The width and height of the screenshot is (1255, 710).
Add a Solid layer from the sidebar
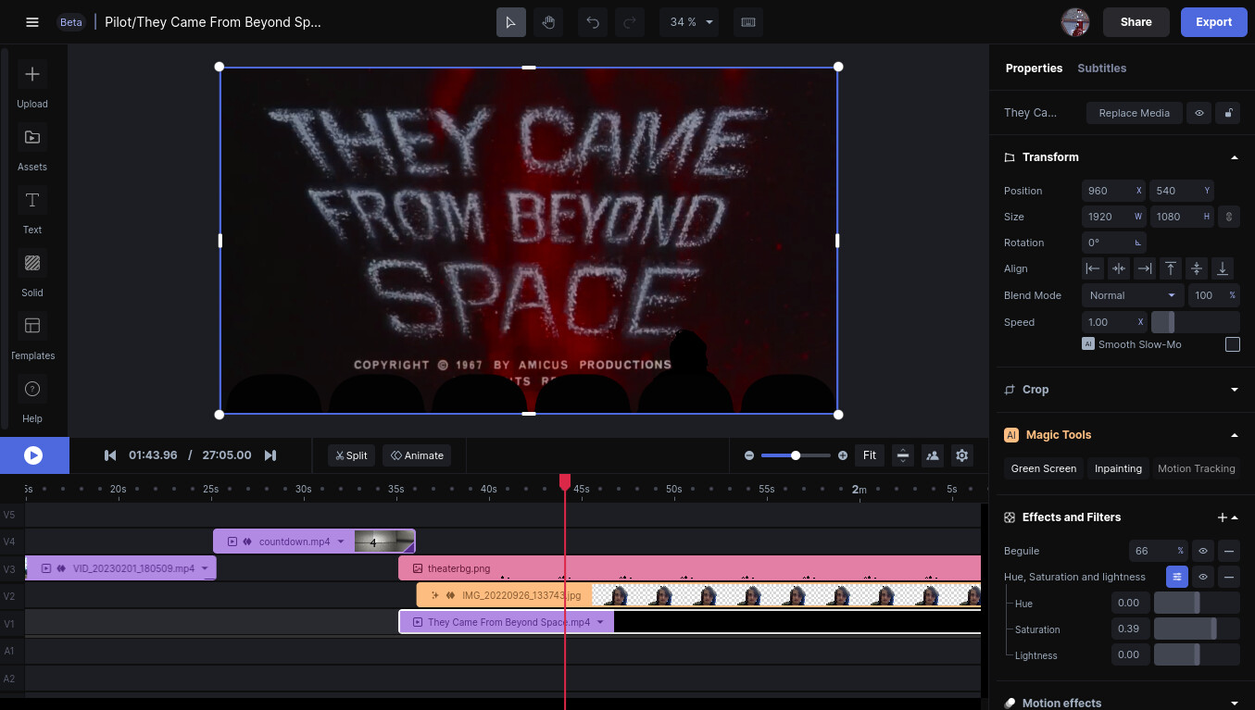click(32, 274)
